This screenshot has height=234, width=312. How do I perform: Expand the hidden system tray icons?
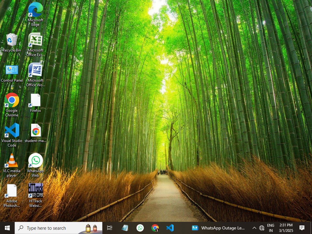(254, 228)
